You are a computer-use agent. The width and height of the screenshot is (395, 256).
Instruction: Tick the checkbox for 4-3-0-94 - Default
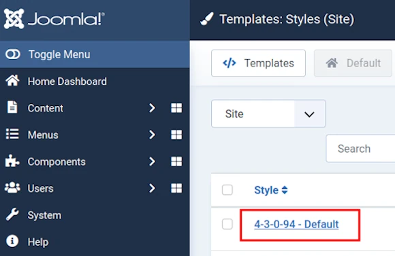click(x=227, y=224)
